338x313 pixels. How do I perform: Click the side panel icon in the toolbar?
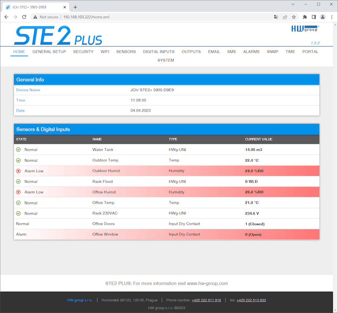pos(313,17)
